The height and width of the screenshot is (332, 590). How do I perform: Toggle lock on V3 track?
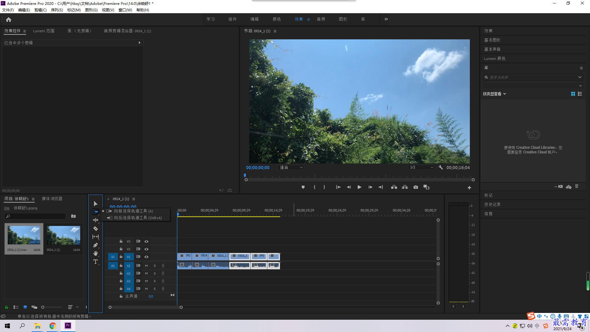121,241
